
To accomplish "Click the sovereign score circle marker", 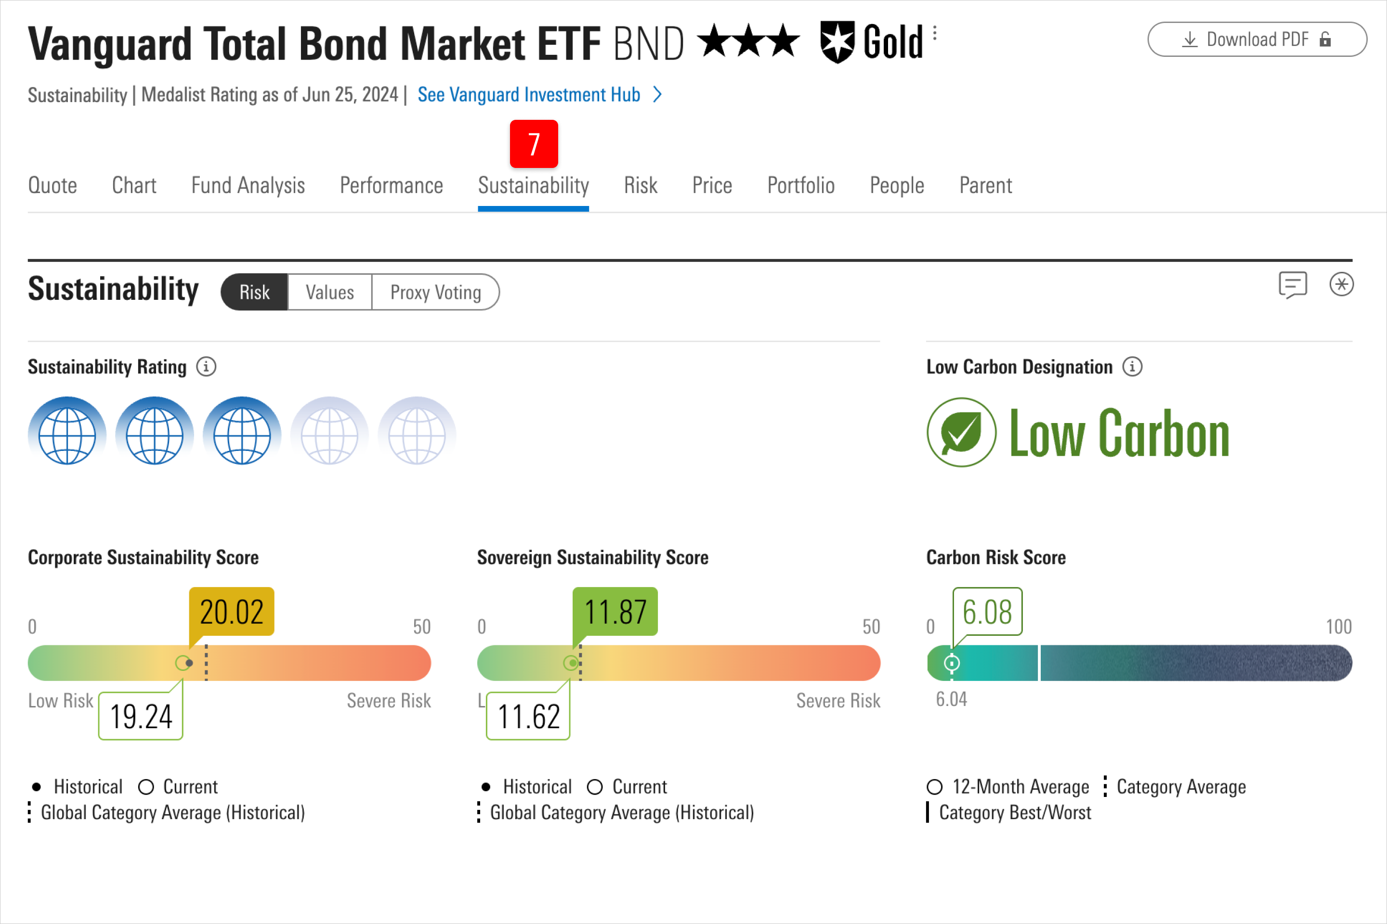I will [571, 664].
